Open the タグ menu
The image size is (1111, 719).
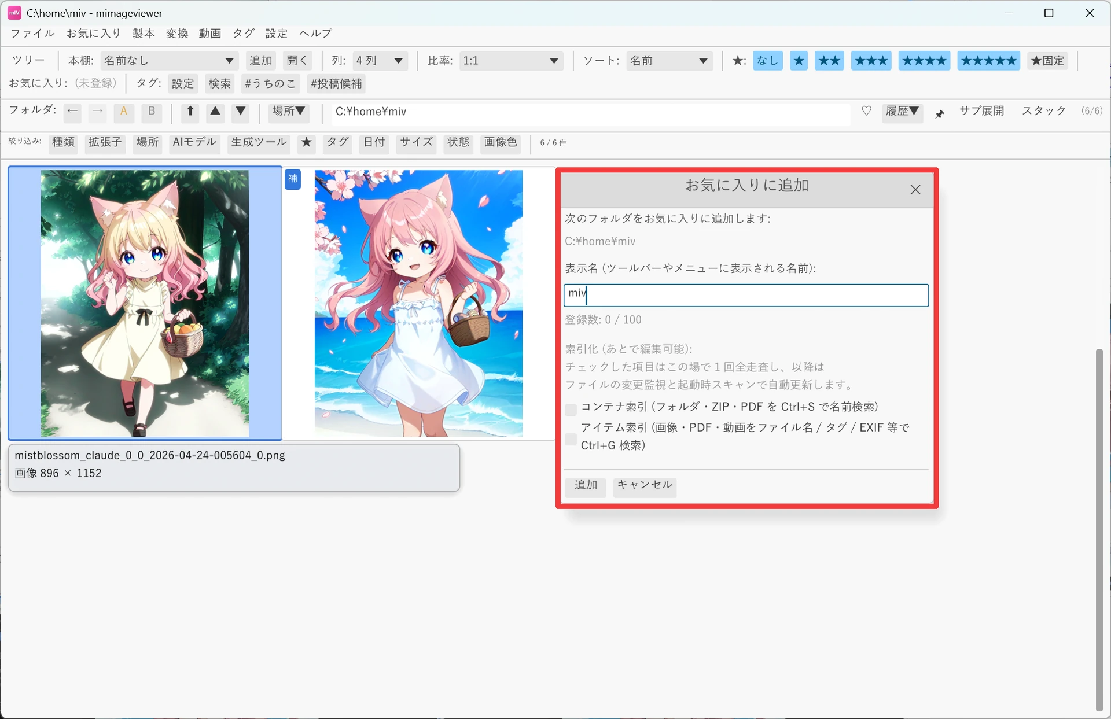pos(244,34)
